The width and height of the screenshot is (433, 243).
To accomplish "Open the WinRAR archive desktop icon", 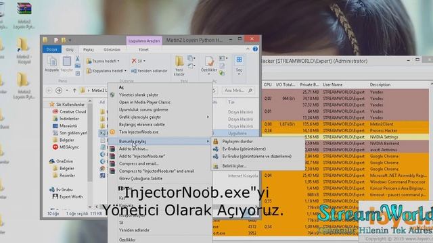I will point(24,8).
